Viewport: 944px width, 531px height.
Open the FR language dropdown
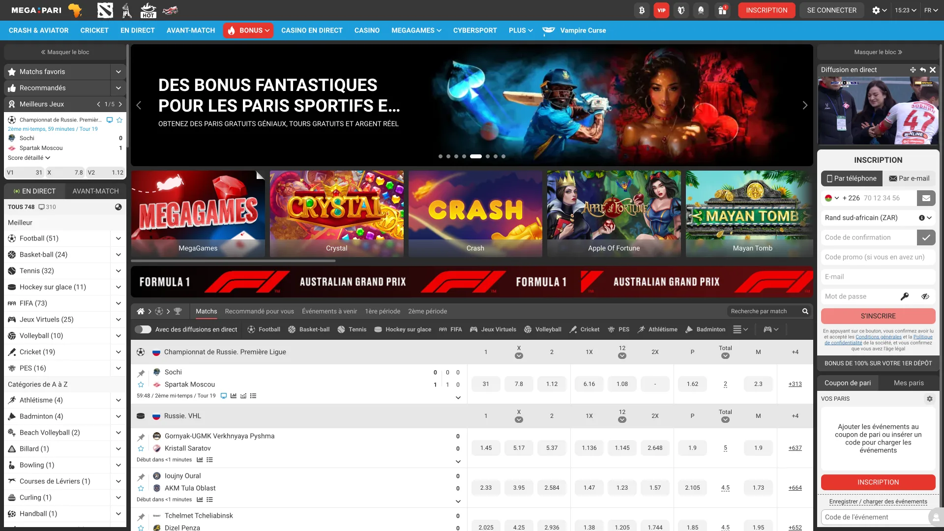point(931,10)
